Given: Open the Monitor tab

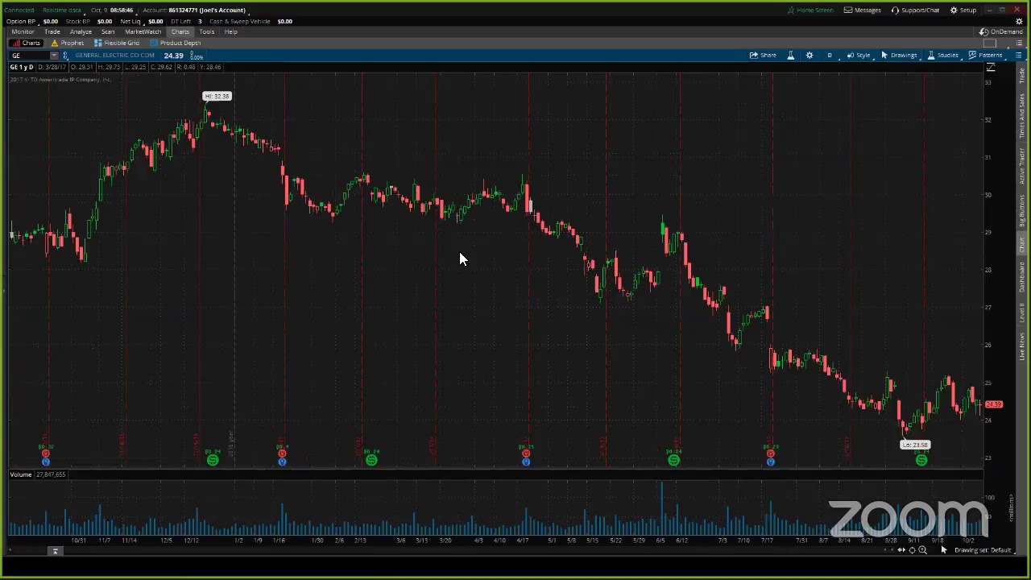Looking at the screenshot, I should [23, 31].
